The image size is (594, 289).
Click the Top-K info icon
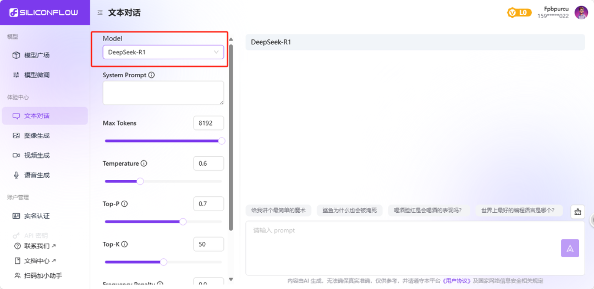[124, 245]
